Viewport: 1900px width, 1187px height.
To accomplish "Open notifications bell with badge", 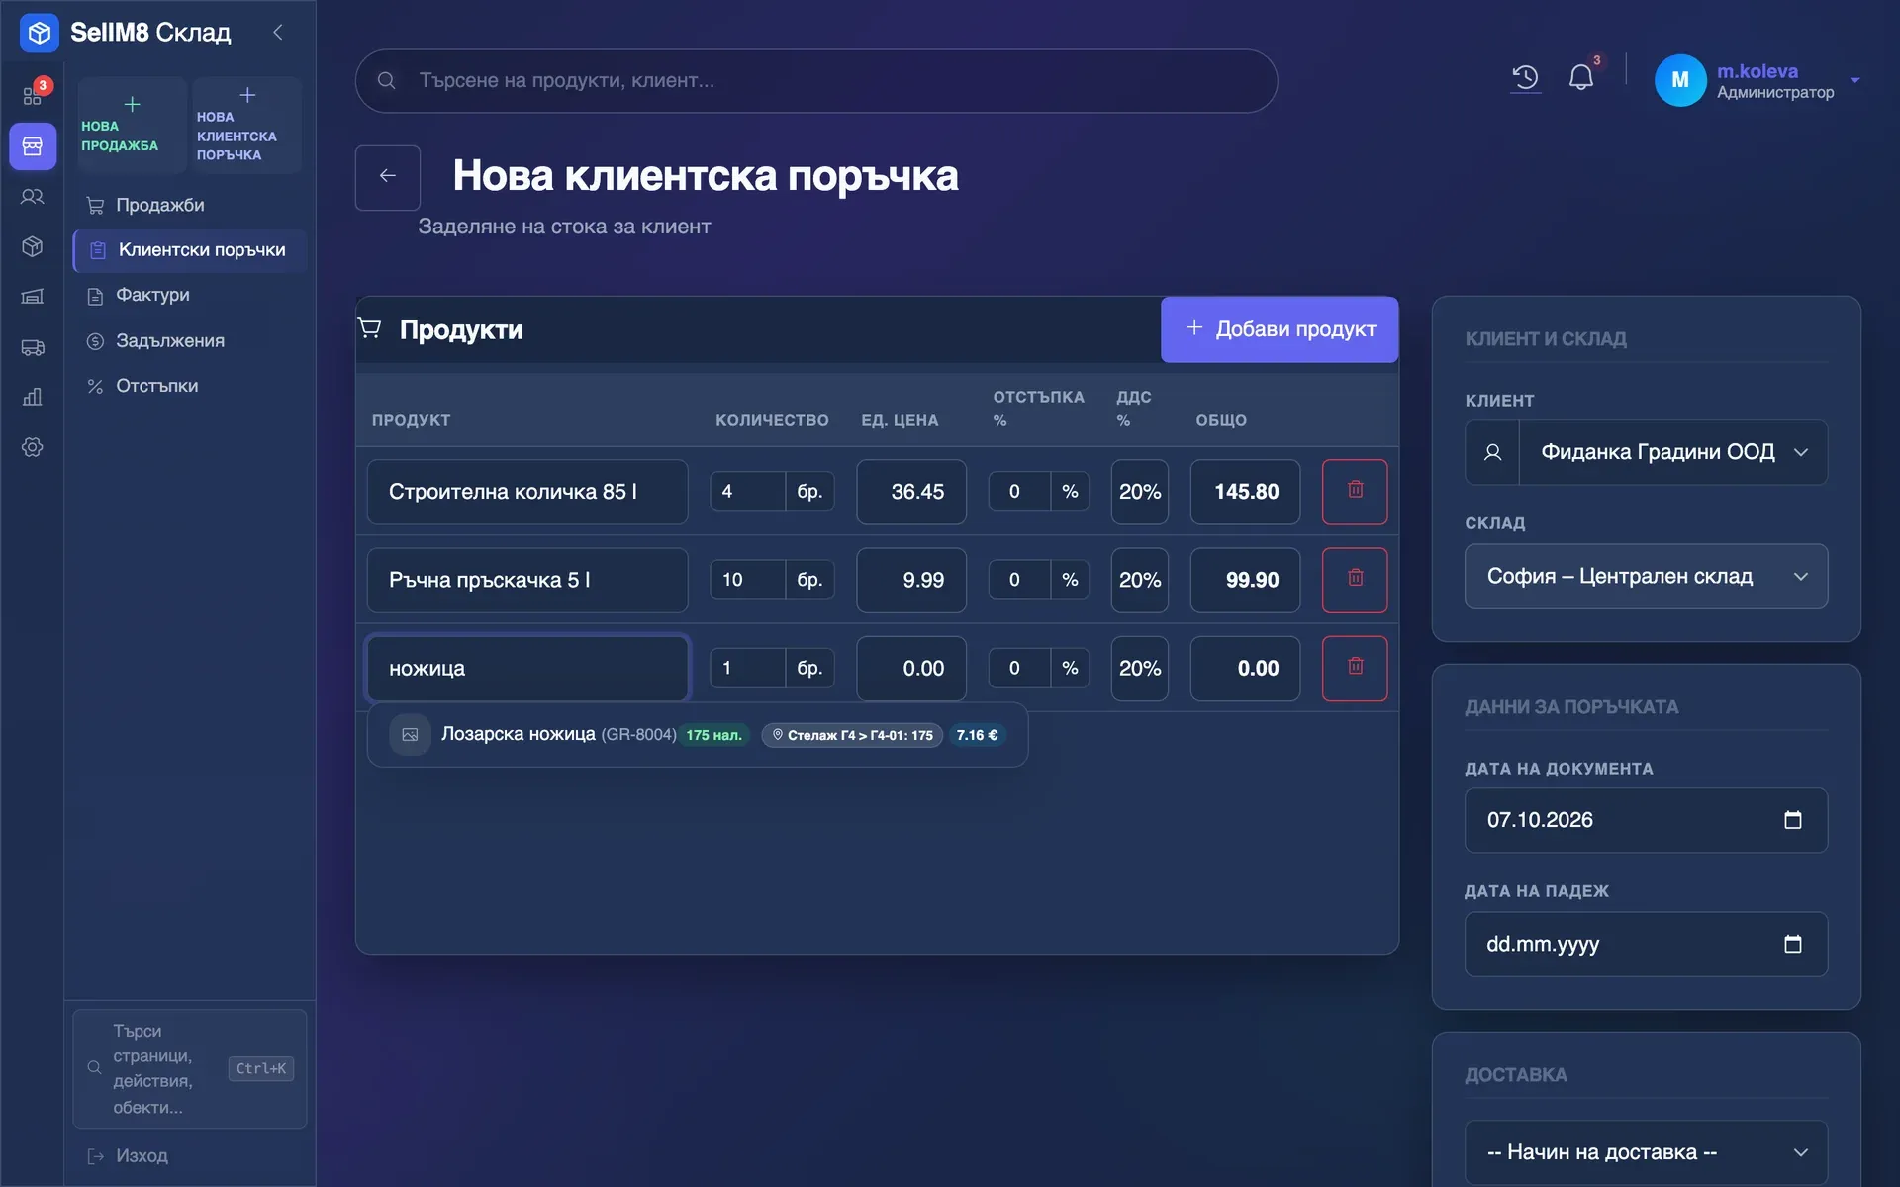I will [1581, 78].
